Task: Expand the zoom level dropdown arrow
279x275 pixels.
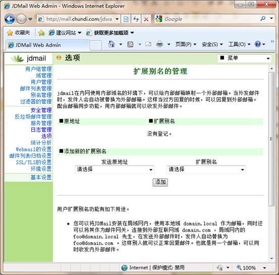Action: pos(264,268)
